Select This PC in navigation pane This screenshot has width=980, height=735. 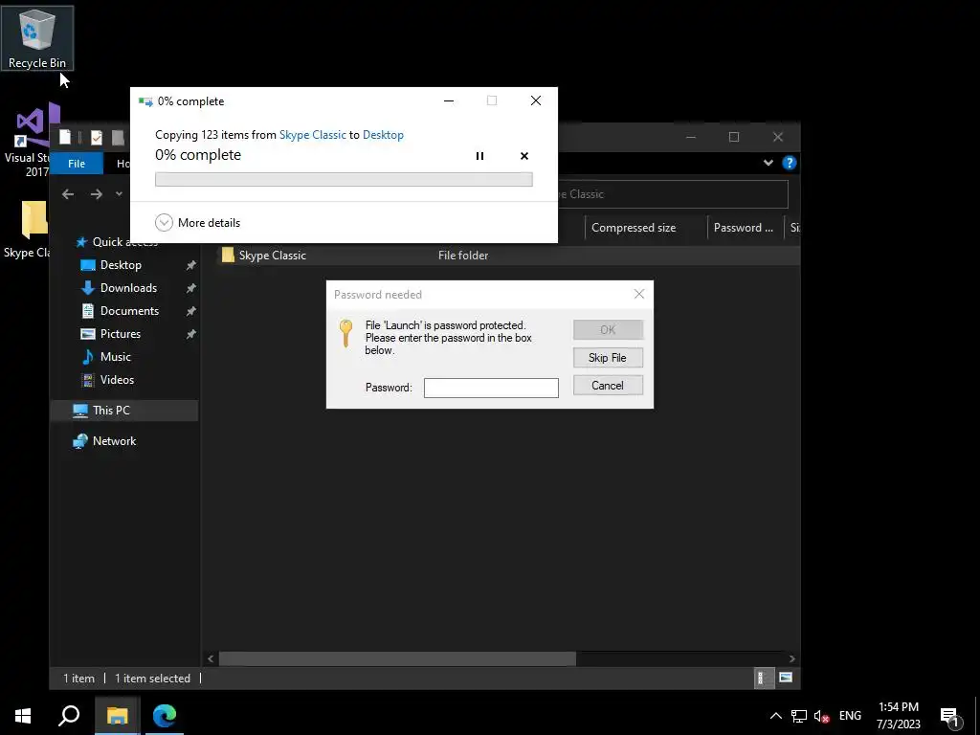coord(124,411)
